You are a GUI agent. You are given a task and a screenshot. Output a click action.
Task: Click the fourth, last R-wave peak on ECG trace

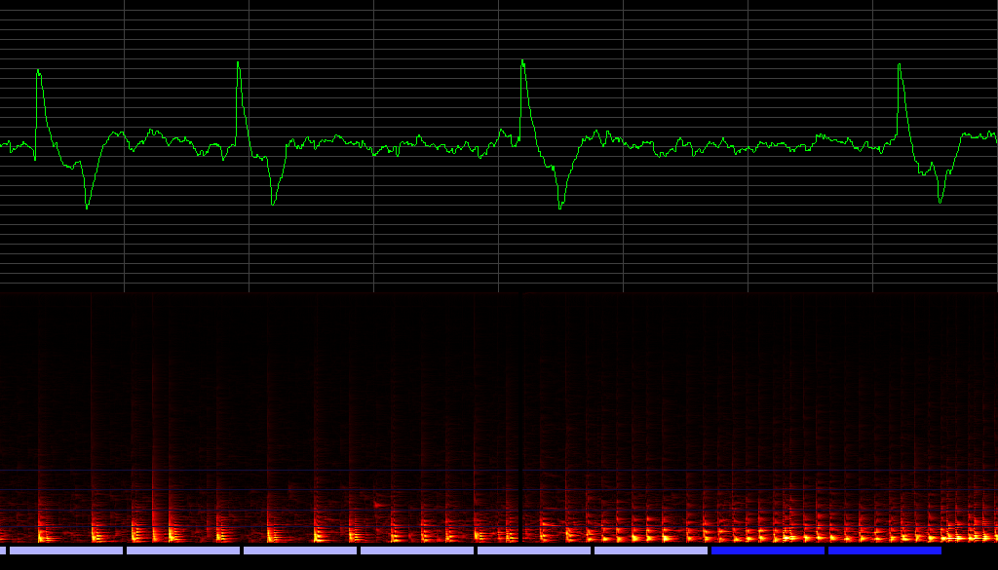pos(899,64)
